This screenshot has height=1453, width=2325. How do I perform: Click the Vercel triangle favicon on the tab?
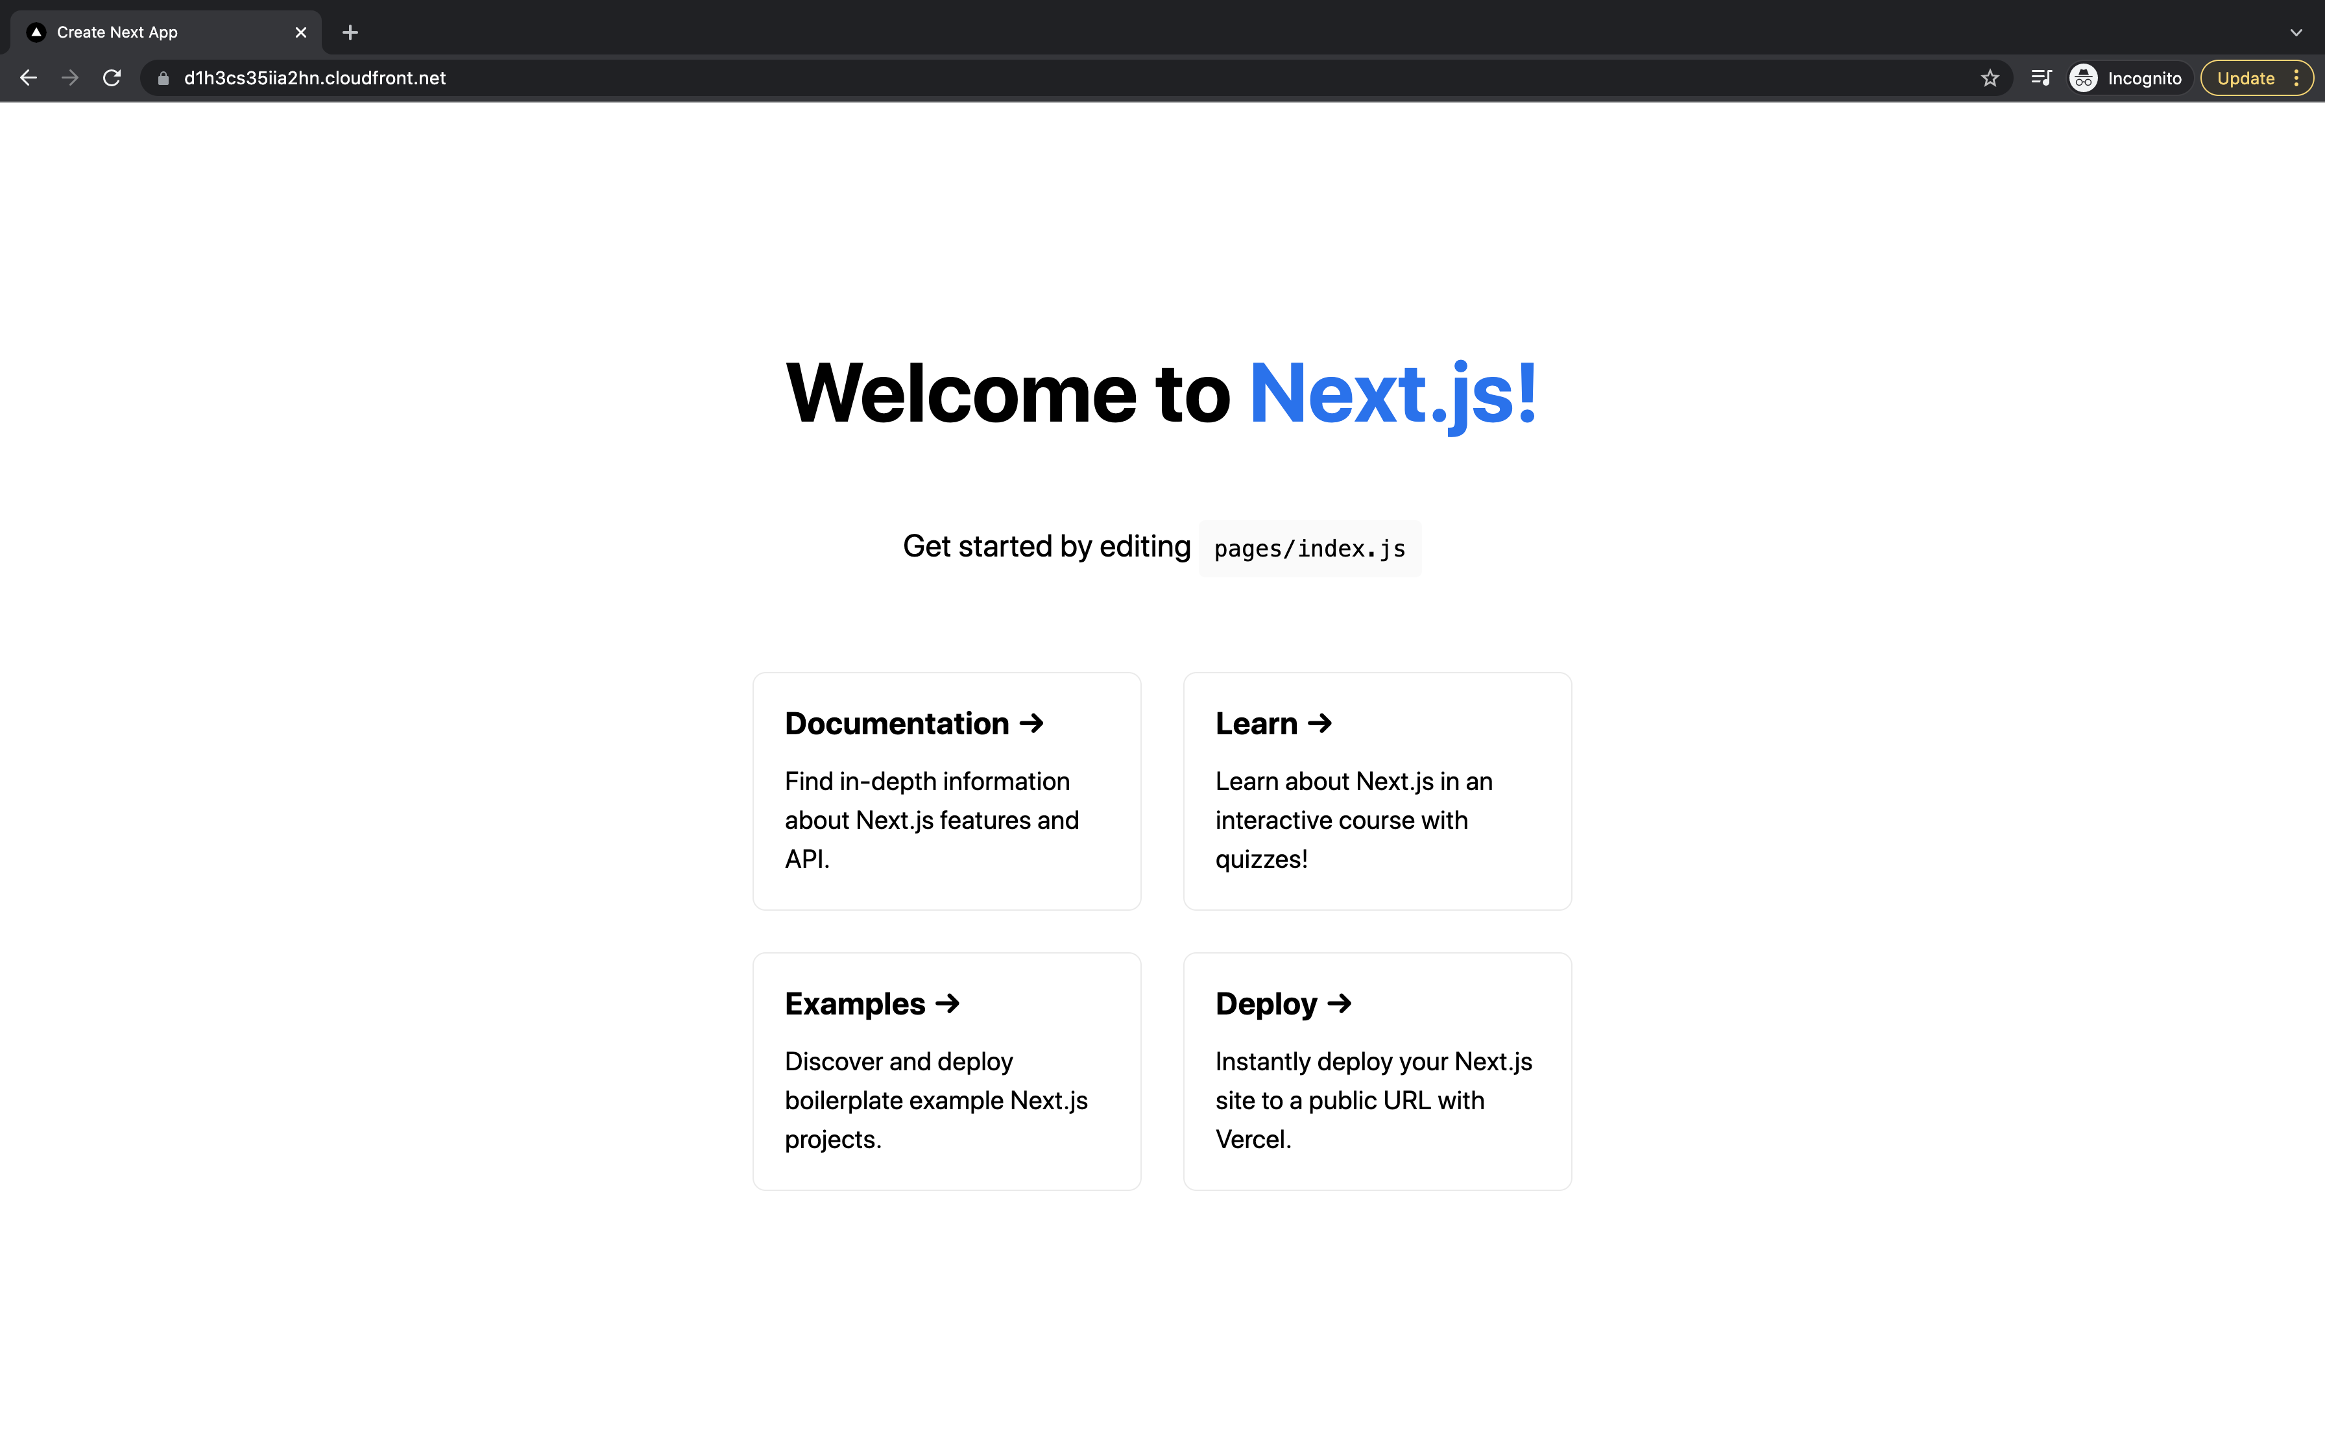click(x=36, y=32)
